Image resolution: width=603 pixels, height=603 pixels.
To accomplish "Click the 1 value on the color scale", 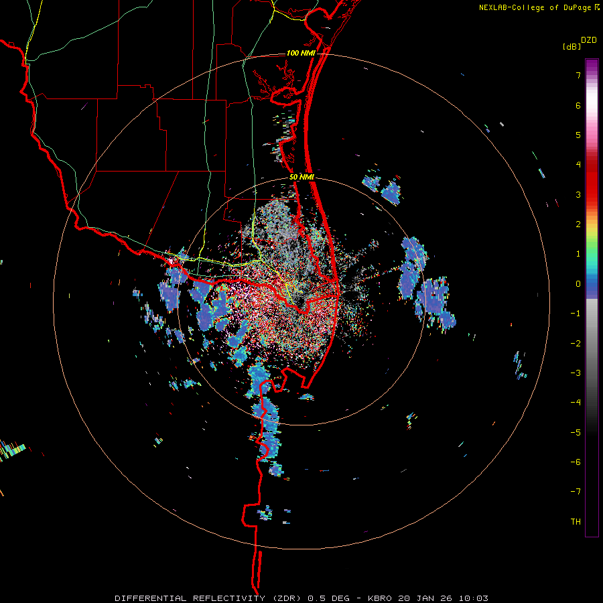I will pyautogui.click(x=578, y=254).
